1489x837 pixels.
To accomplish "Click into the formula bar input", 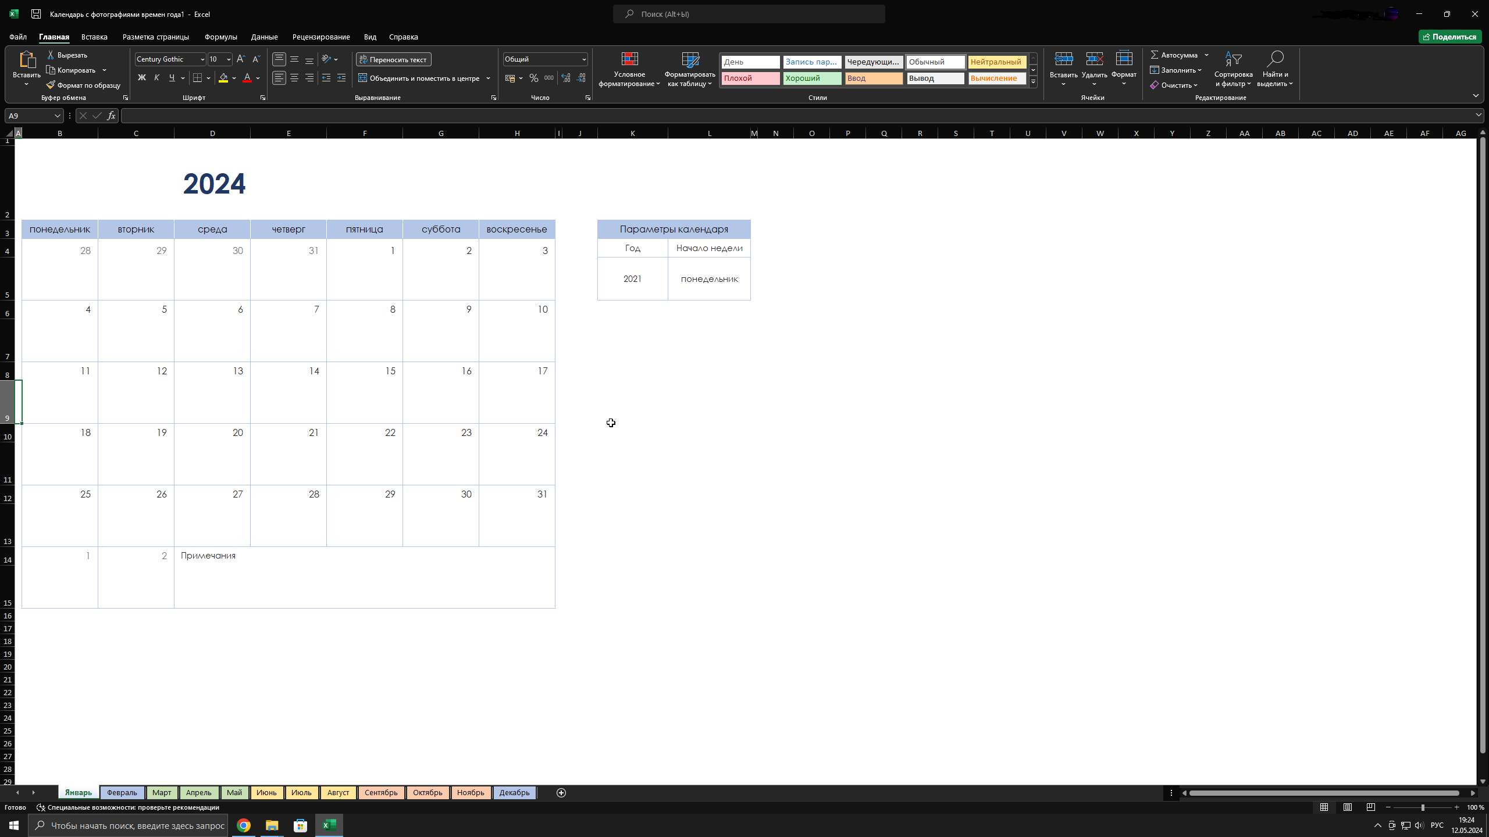I will pos(797,116).
